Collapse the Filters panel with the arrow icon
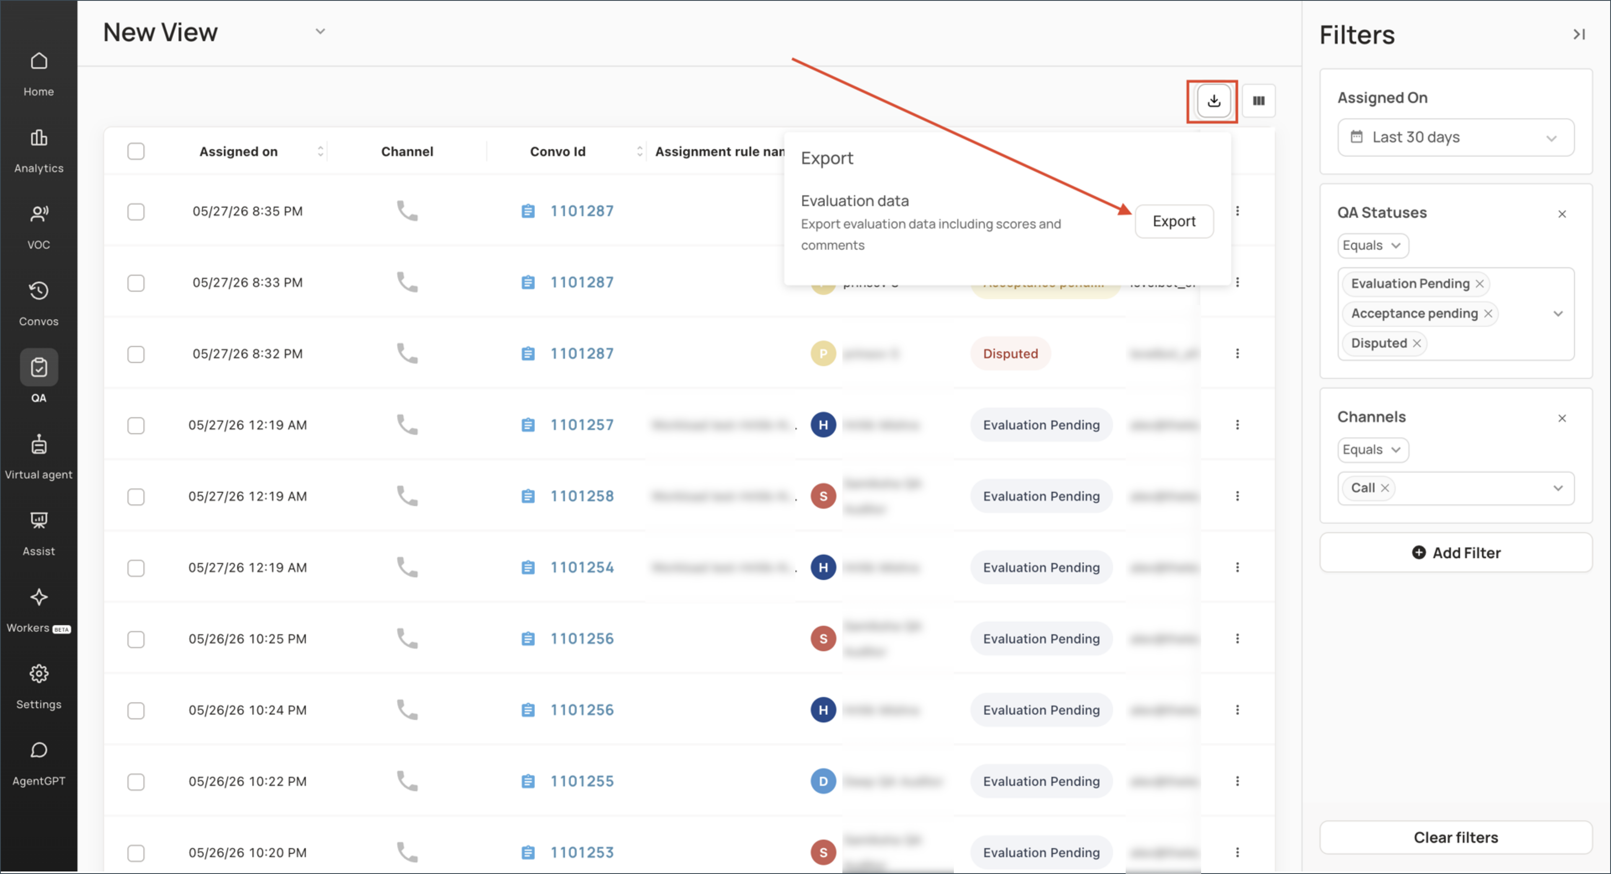1611x874 pixels. tap(1579, 34)
